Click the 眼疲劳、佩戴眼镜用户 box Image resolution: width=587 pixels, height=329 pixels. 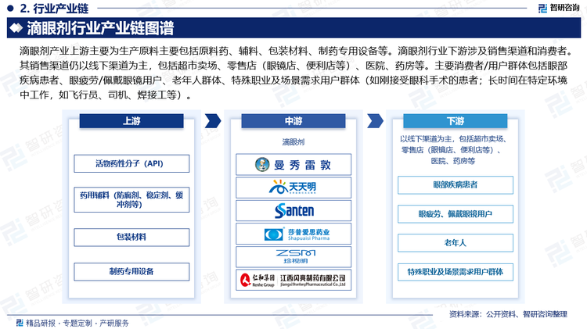point(456,214)
